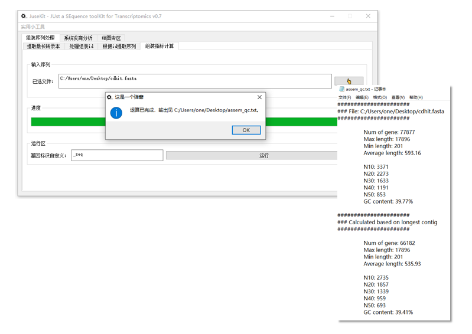This screenshot has height=334, width=472.
Task: Close the JuseKit main window
Action: 369,17
